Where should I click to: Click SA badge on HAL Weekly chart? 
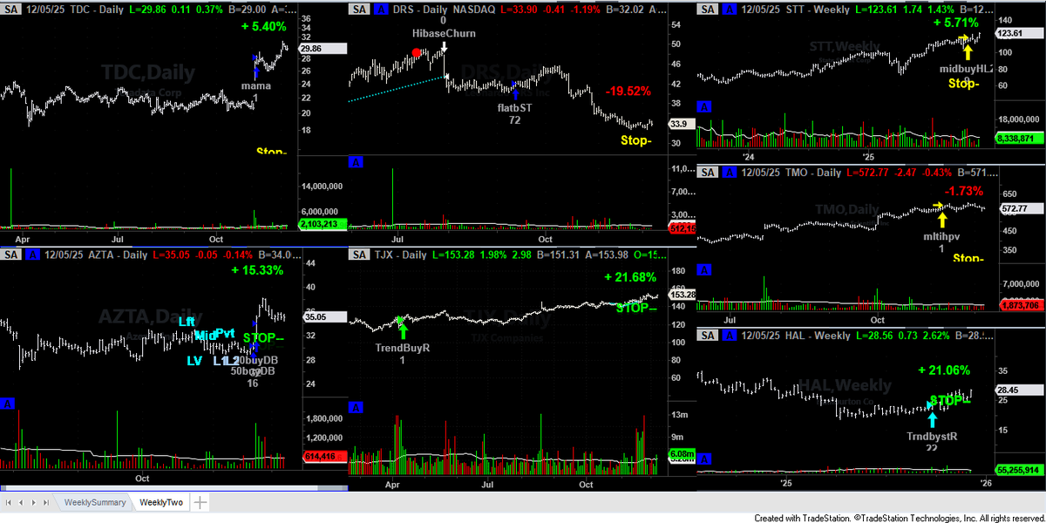point(707,336)
